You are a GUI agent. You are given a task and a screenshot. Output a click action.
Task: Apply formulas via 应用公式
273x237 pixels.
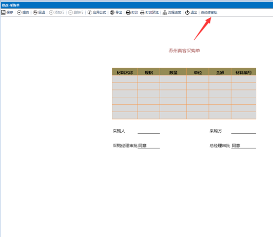click(97, 12)
